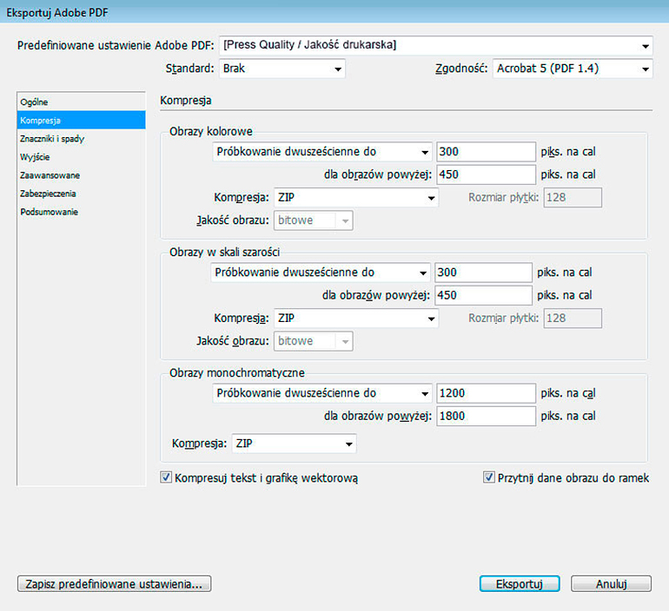Open color images sampling method dropdown
This screenshot has height=611, width=669.
coord(322,152)
